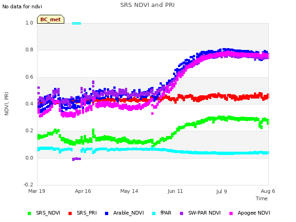Click the magenta Apogee NDVI legend swatch
296x222 pixels.
(231, 213)
